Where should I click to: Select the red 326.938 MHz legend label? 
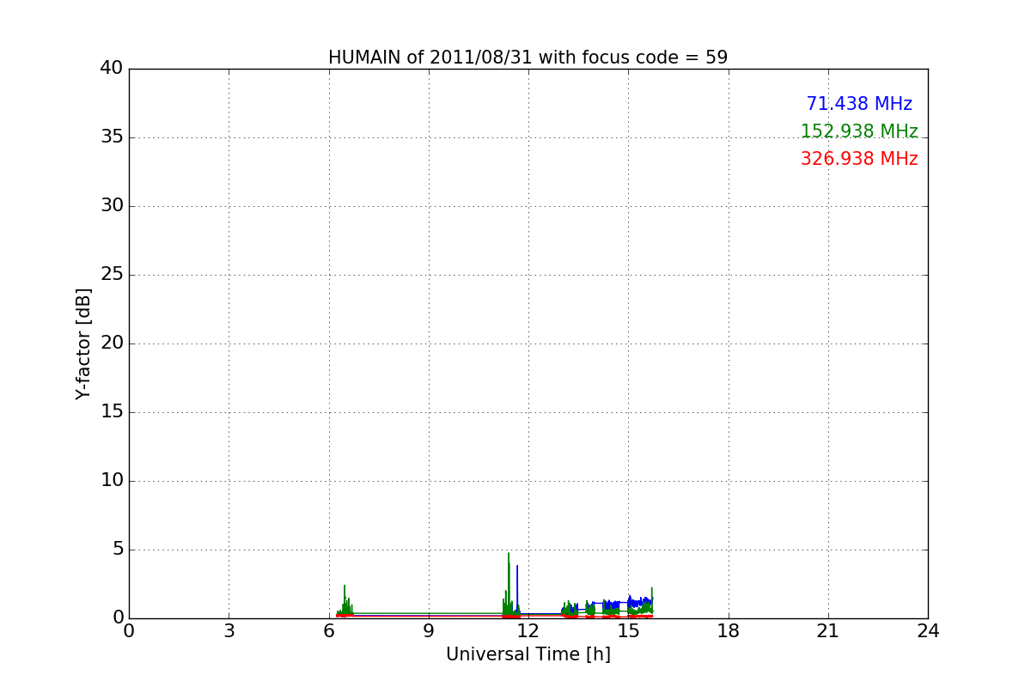tap(859, 159)
